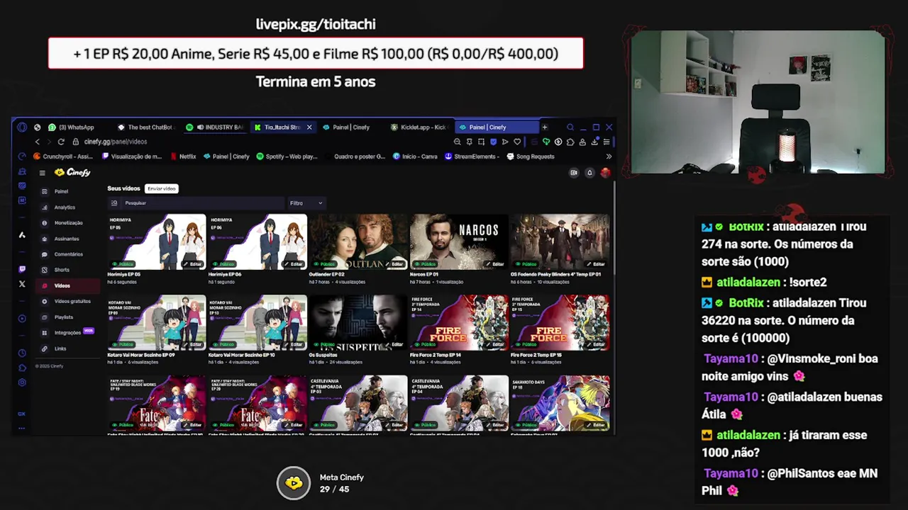Viewport: 908px width, 510px height.
Task: Open StreamElements bookmark
Action: tap(472, 157)
